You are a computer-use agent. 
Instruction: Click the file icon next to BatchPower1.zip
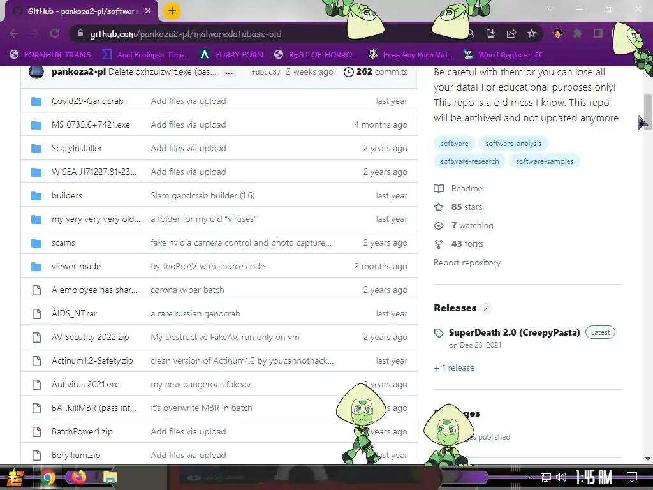point(36,432)
